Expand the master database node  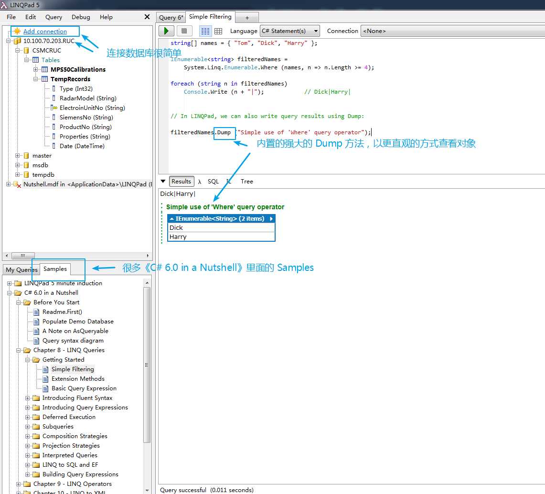[x=17, y=155]
